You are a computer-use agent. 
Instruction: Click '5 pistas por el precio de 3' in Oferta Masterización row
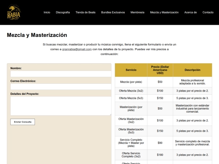(193, 131)
